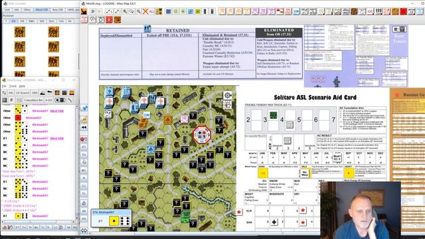Open the Tools menu in chat window
The width and height of the screenshot is (425, 239).
13,86
